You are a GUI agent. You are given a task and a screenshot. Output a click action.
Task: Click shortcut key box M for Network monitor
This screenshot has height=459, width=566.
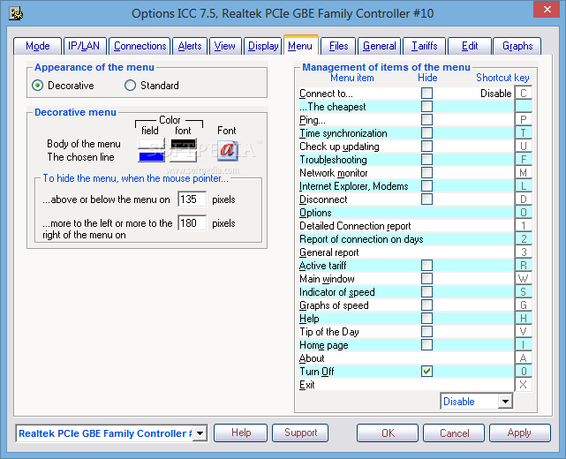click(523, 172)
